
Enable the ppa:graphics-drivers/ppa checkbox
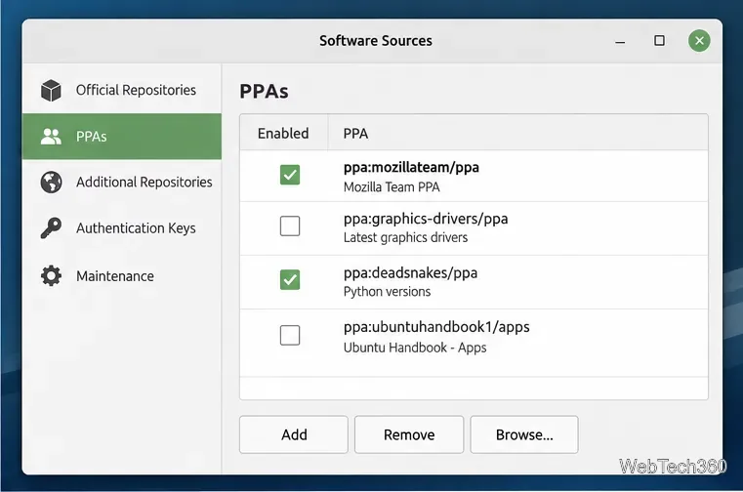pos(290,225)
